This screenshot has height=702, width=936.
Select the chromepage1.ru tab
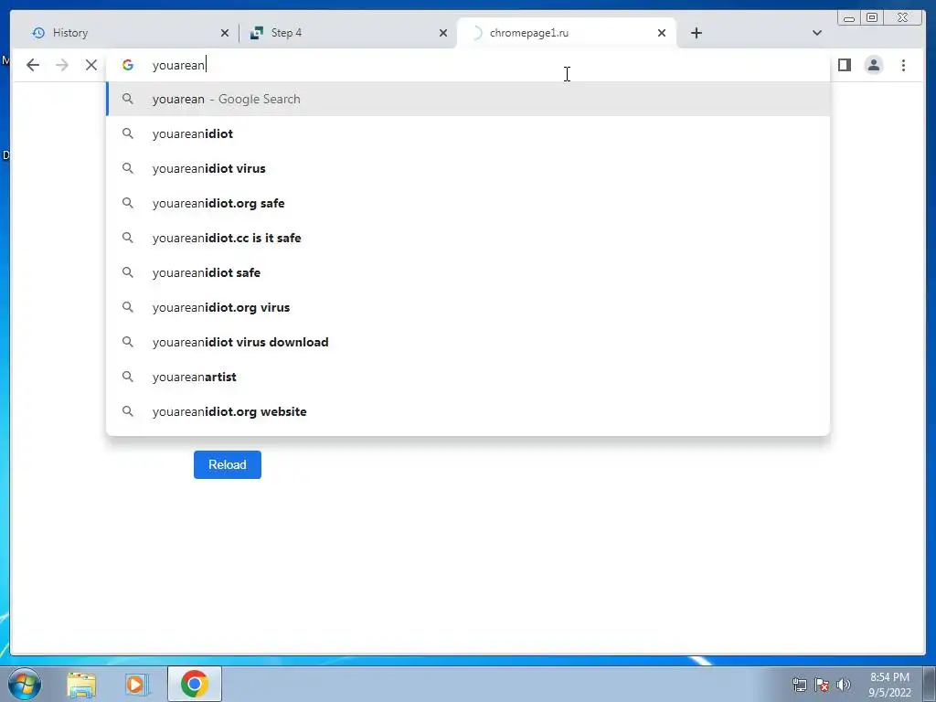pos(566,33)
